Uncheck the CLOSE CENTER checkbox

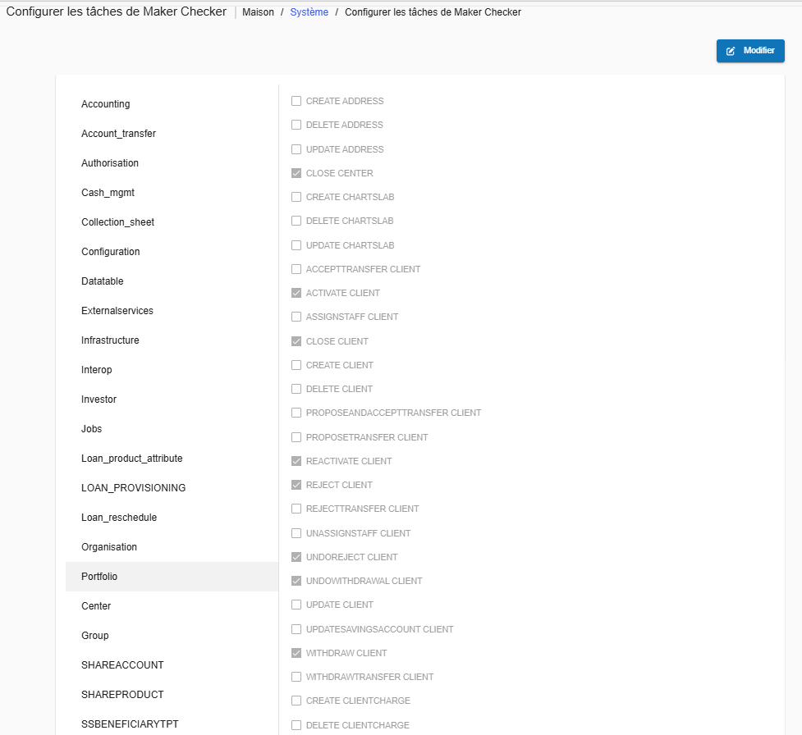pos(296,173)
